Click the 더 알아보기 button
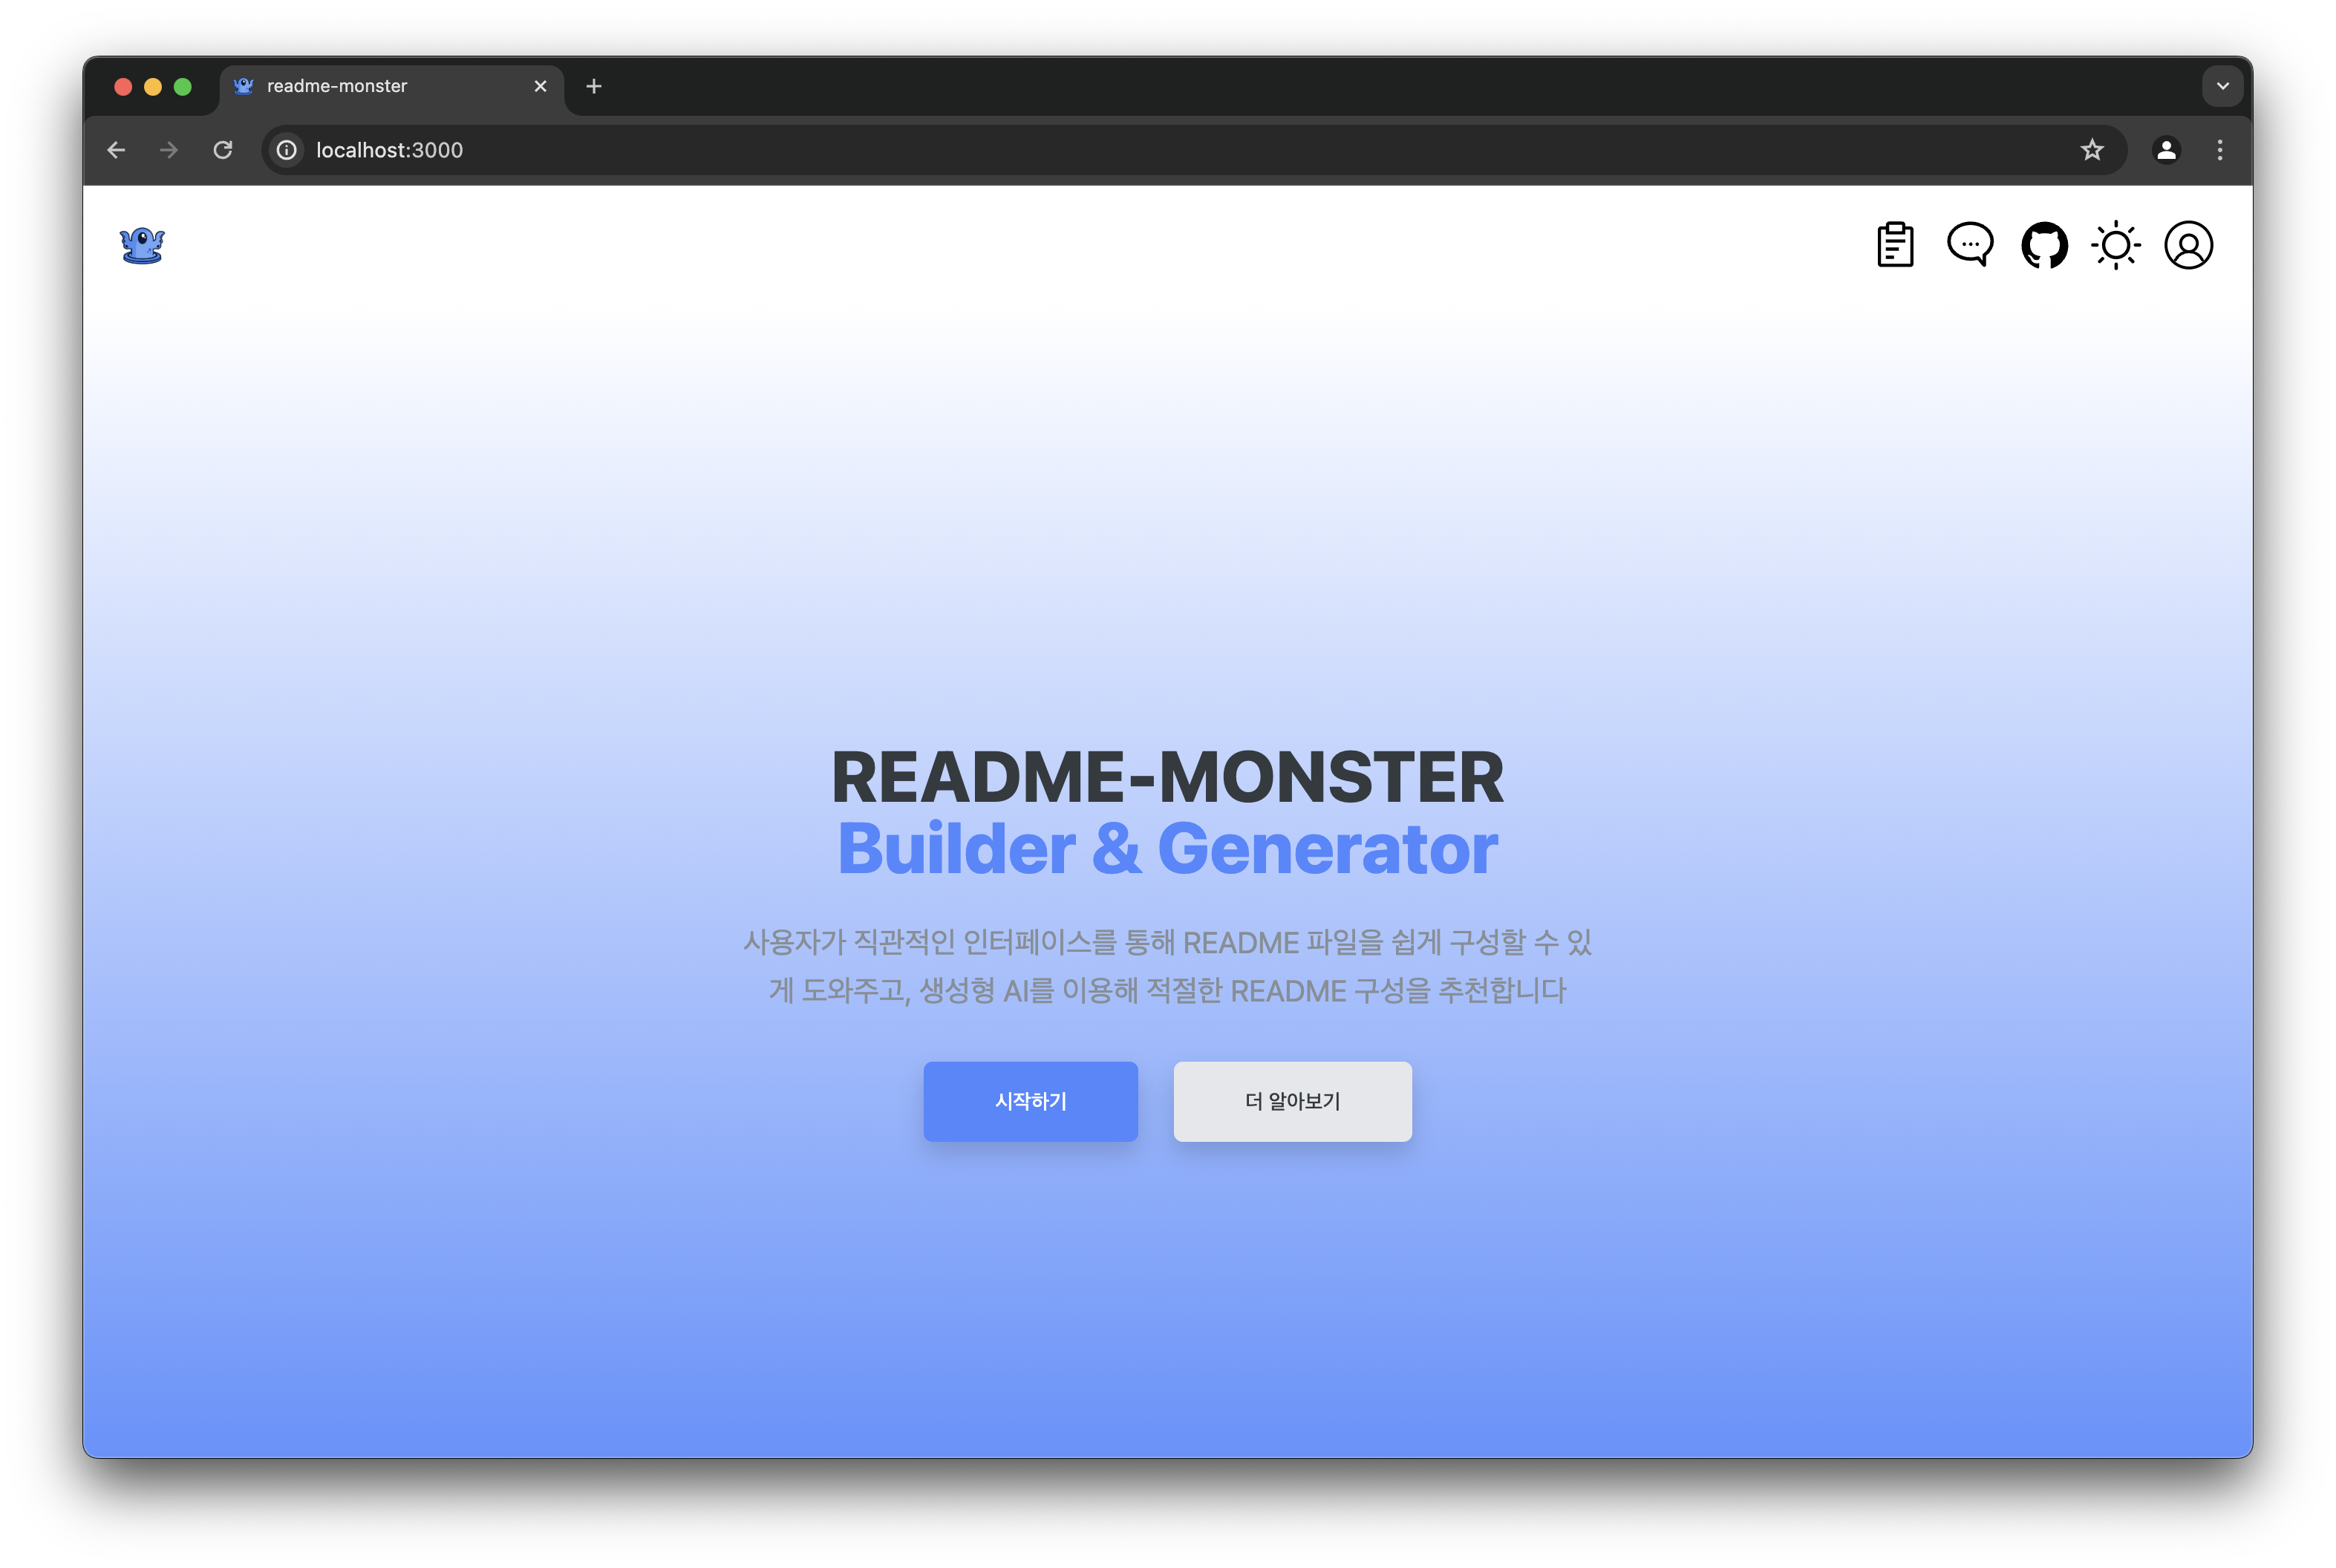The width and height of the screenshot is (2336, 1568). tap(1292, 1101)
